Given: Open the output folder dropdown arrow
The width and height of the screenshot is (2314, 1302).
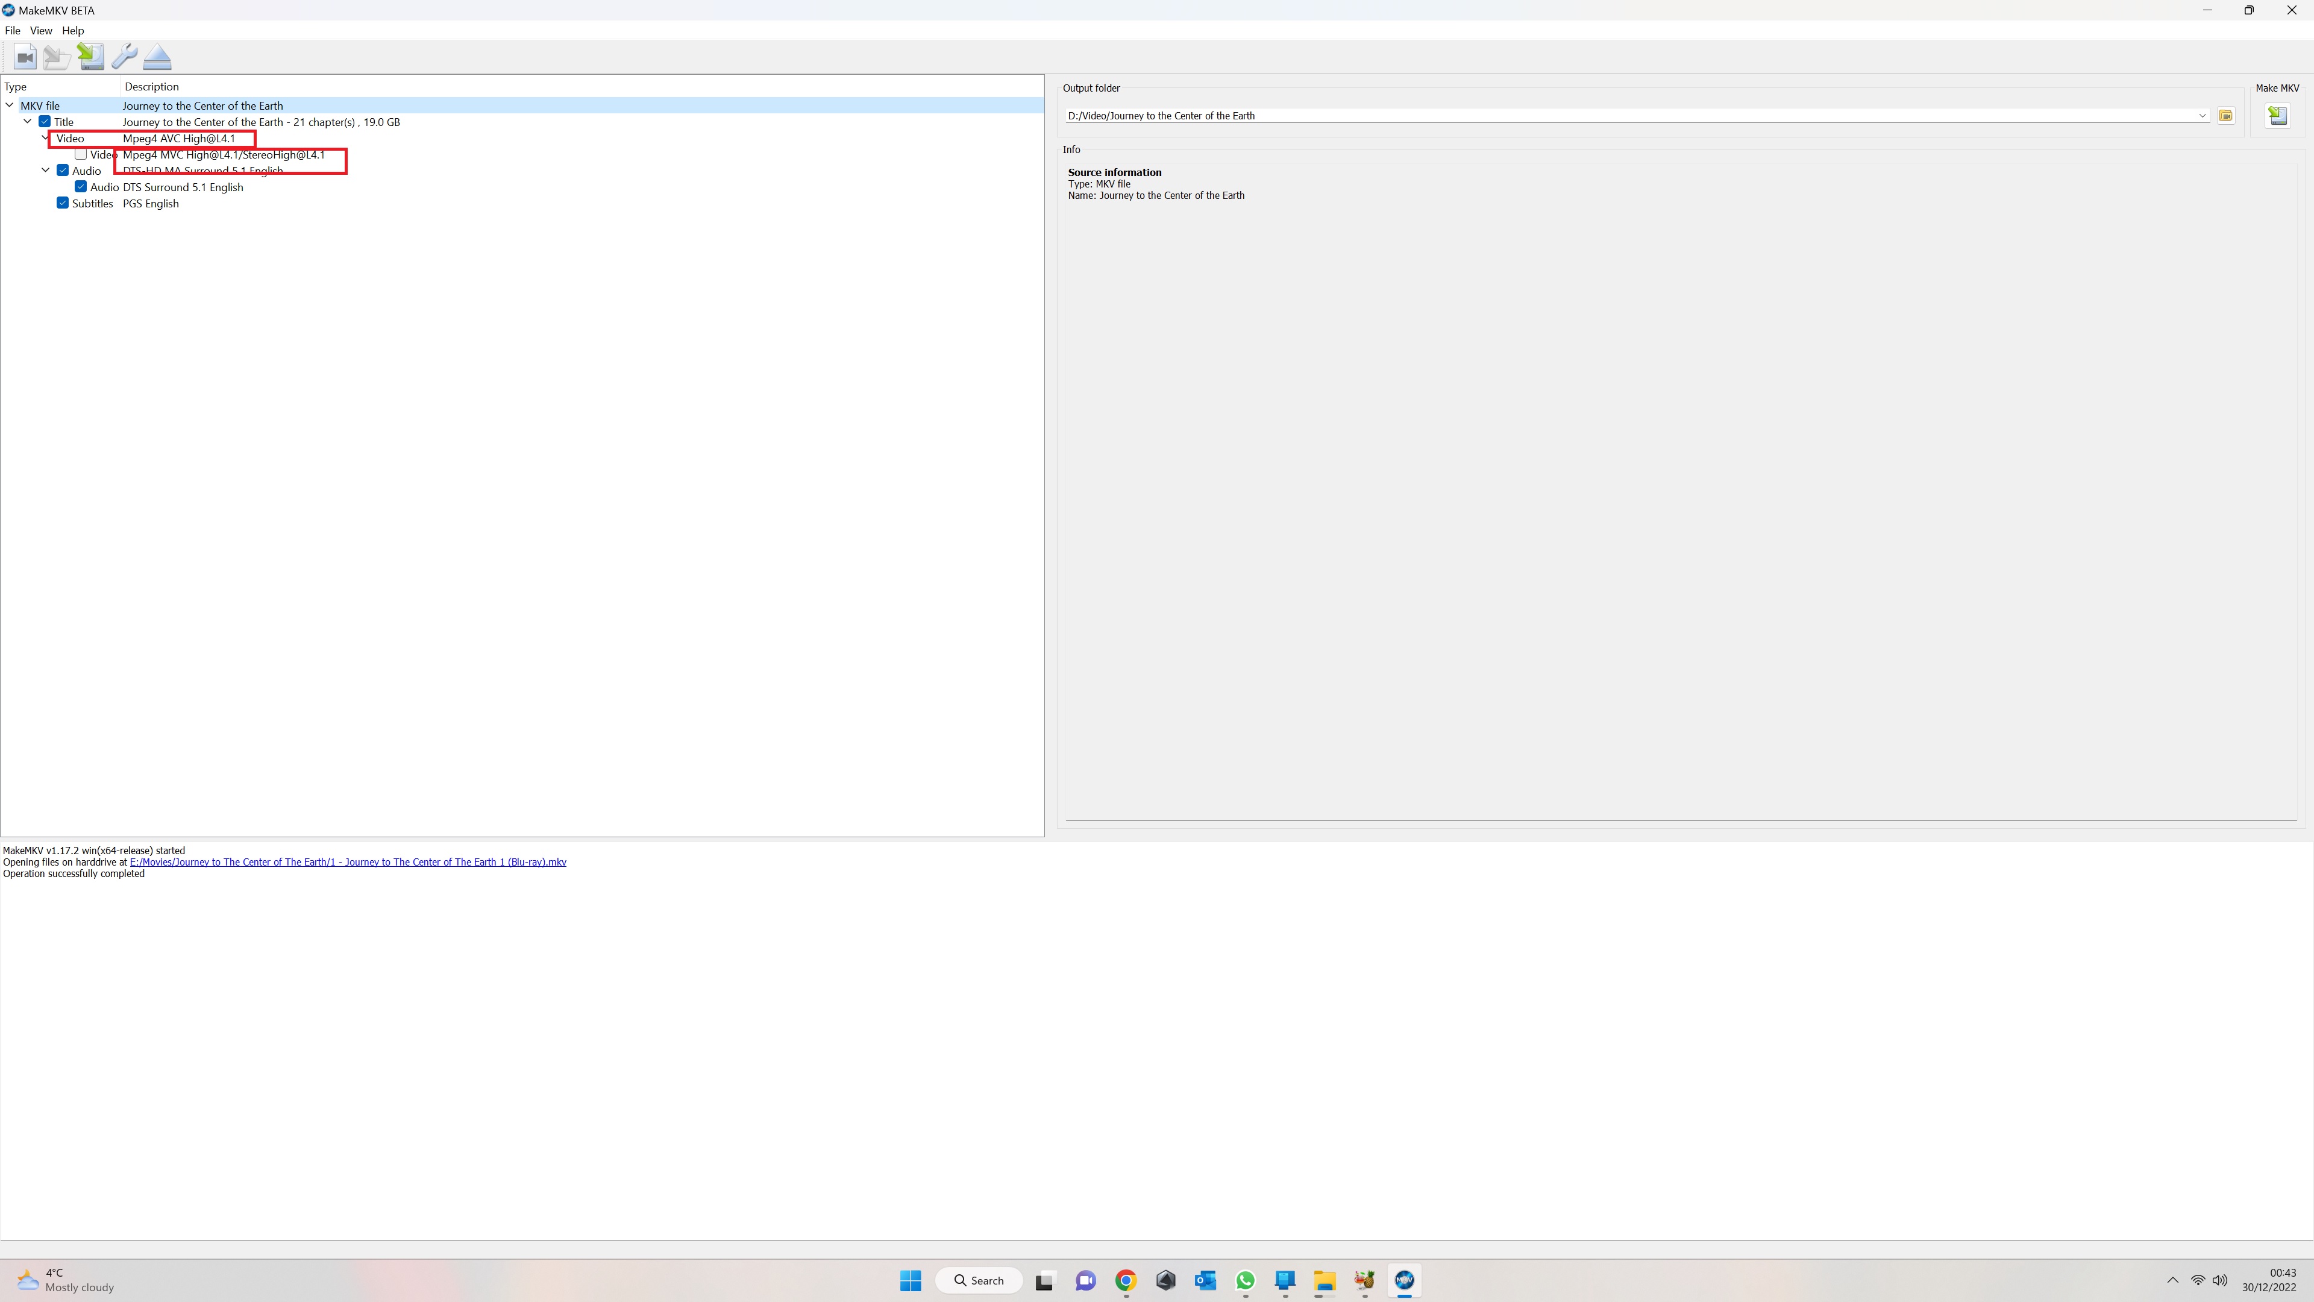Looking at the screenshot, I should pyautogui.click(x=2202, y=115).
